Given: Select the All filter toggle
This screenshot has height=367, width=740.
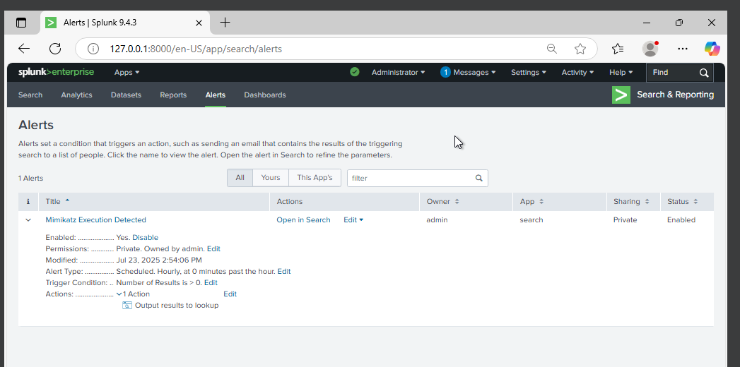Looking at the screenshot, I should [x=240, y=178].
